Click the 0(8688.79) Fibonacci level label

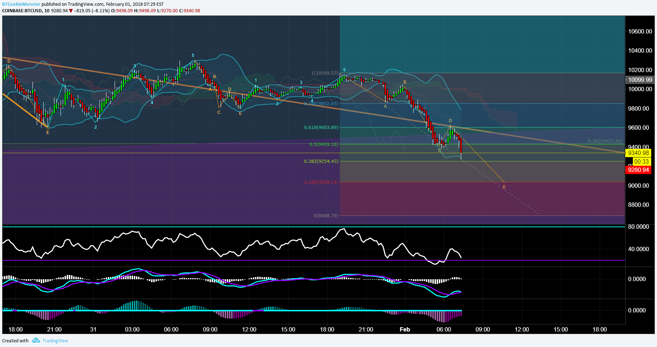click(326, 216)
